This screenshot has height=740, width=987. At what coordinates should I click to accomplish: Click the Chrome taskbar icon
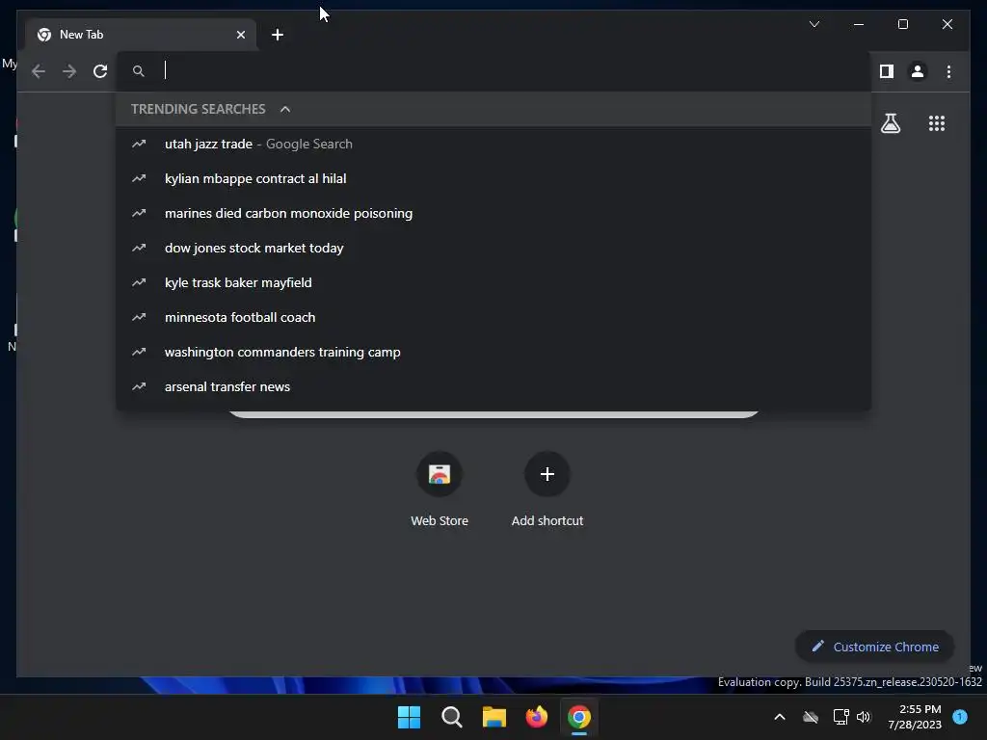pyautogui.click(x=579, y=717)
